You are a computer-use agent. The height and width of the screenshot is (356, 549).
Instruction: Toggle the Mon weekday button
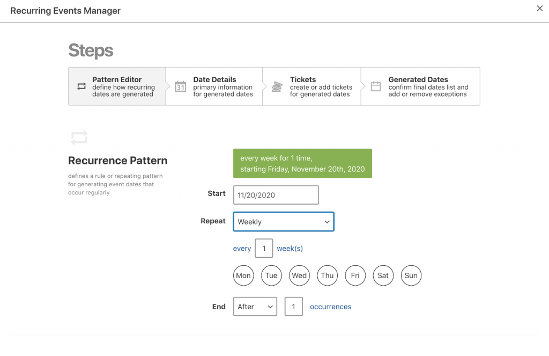(243, 275)
